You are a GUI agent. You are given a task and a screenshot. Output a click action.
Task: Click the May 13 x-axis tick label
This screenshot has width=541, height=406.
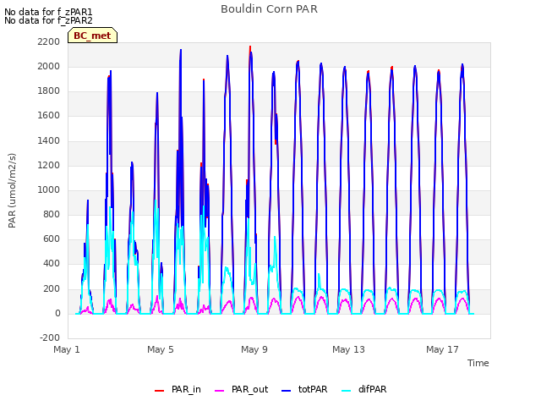point(348,349)
